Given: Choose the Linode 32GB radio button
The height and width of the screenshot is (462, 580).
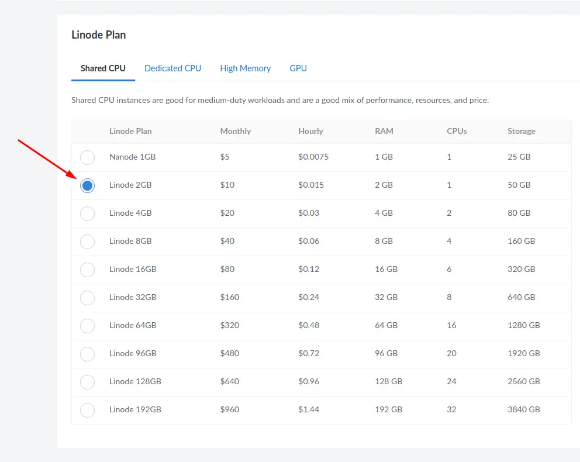Looking at the screenshot, I should pyautogui.click(x=87, y=298).
